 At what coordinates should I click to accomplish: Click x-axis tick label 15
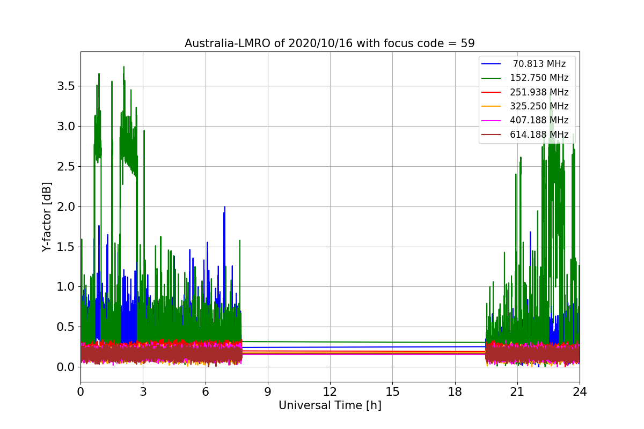(392, 392)
